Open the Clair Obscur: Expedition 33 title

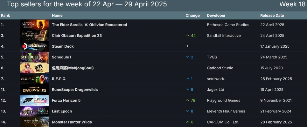click(x=77, y=36)
